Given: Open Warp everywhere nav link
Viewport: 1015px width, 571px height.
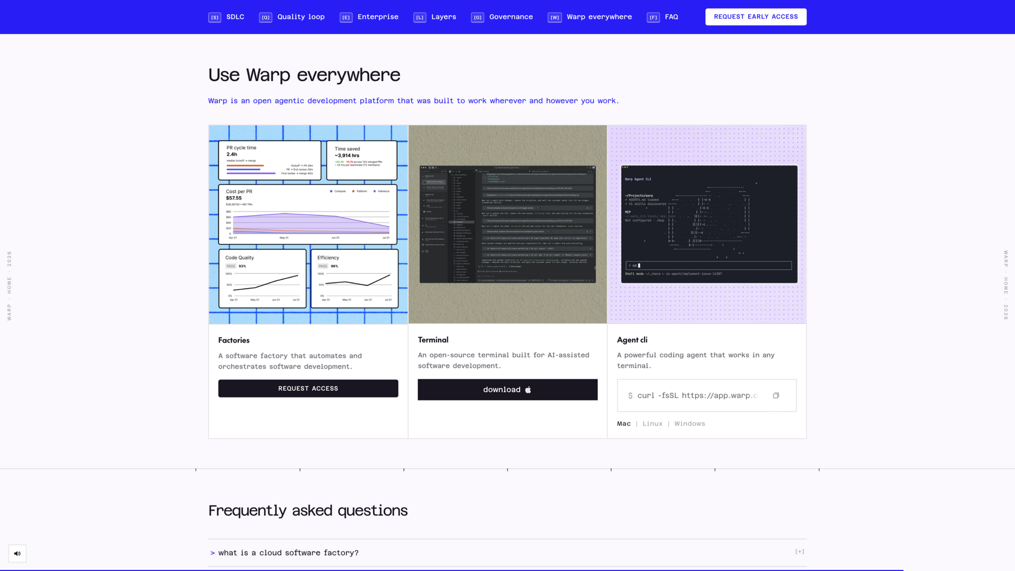Looking at the screenshot, I should [x=599, y=17].
